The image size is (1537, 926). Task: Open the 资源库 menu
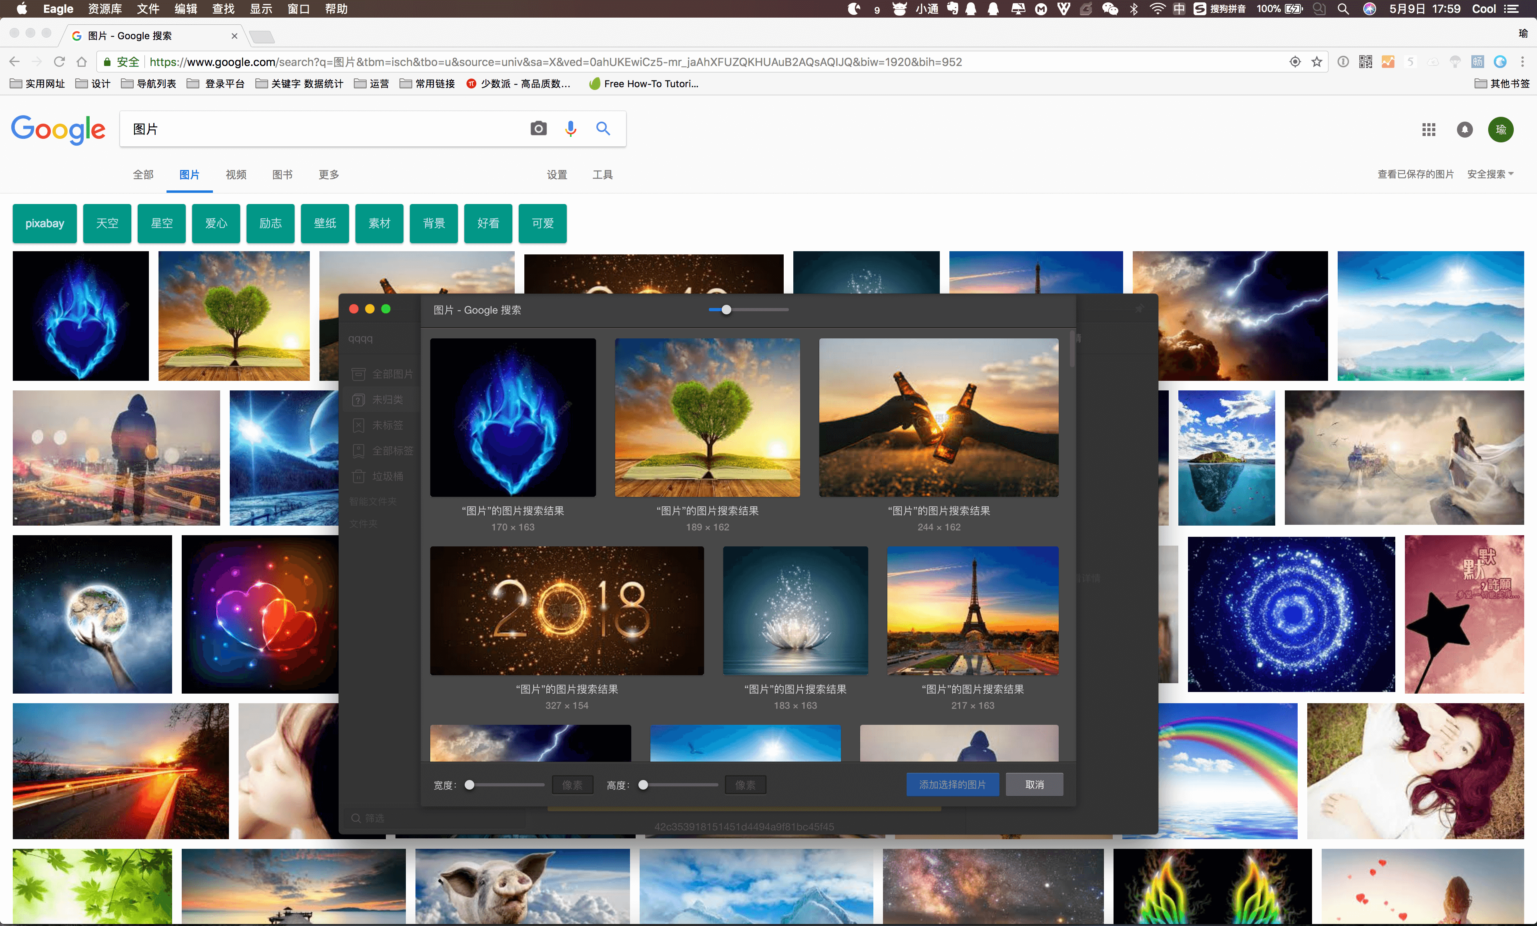tap(105, 9)
